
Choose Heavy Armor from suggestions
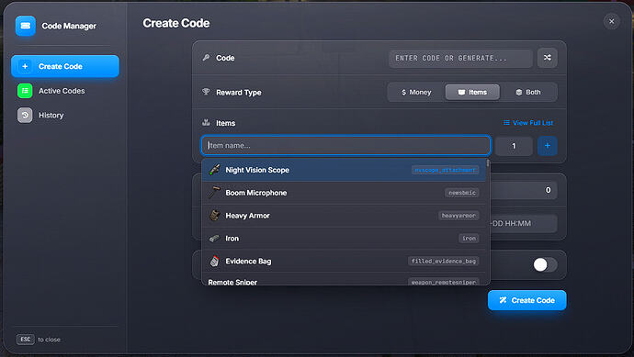[344, 216]
